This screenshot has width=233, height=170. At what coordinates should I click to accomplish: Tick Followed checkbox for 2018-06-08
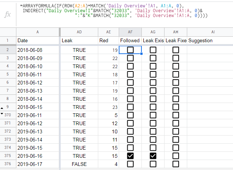tap(130, 50)
